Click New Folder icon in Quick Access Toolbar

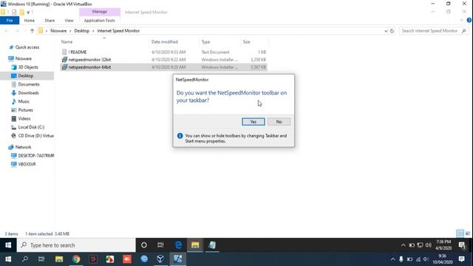pyautogui.click(x=21, y=13)
